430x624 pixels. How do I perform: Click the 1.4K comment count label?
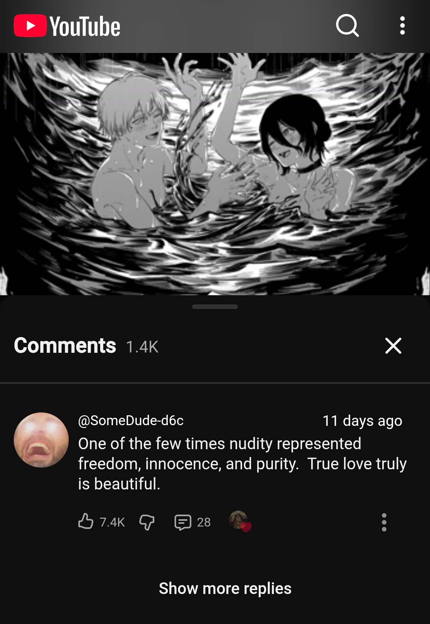(142, 347)
